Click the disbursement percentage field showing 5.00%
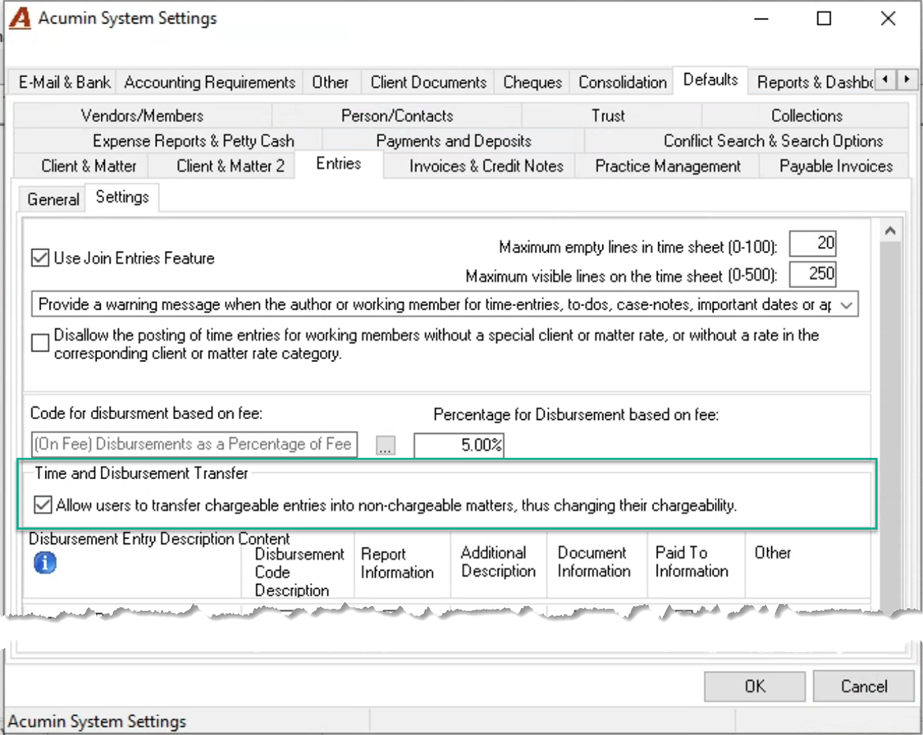 point(459,445)
